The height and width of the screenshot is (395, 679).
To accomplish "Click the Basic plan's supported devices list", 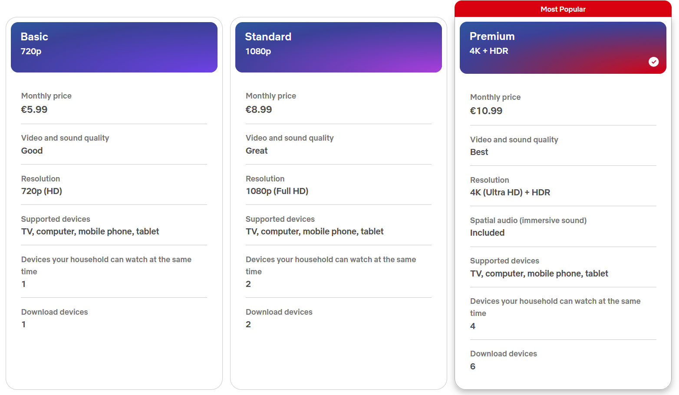I will pyautogui.click(x=90, y=231).
